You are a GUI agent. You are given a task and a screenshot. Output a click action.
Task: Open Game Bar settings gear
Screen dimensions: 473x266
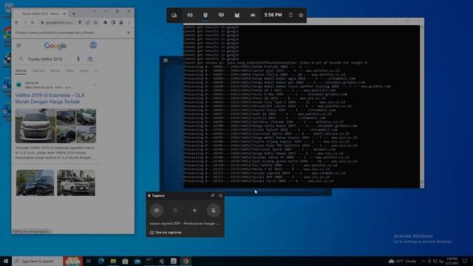pyautogui.click(x=301, y=15)
